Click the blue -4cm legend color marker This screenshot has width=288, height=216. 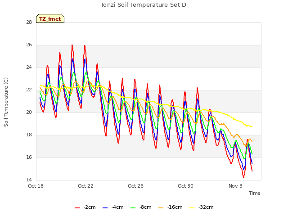[105, 208]
